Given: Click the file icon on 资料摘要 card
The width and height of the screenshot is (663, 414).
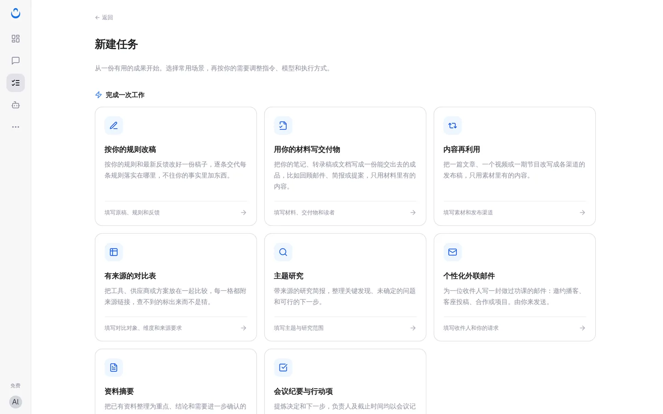Looking at the screenshot, I should point(114,368).
